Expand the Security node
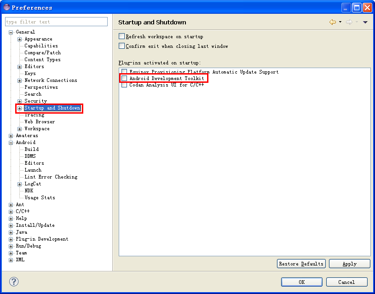This screenshot has height=294, width=375. 20,101
